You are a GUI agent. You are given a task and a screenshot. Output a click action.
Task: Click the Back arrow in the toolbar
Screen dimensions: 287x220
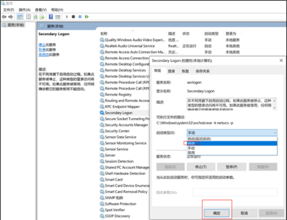coord(4,17)
